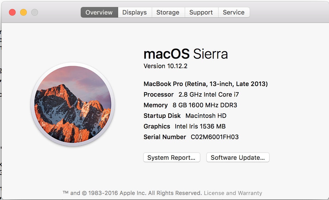Viewport: 329px width, 200px height.
Task: Select the Overview tab
Action: 99,12
